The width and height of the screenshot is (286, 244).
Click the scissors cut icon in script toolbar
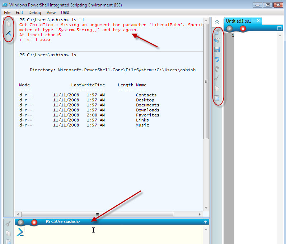coord(216,78)
